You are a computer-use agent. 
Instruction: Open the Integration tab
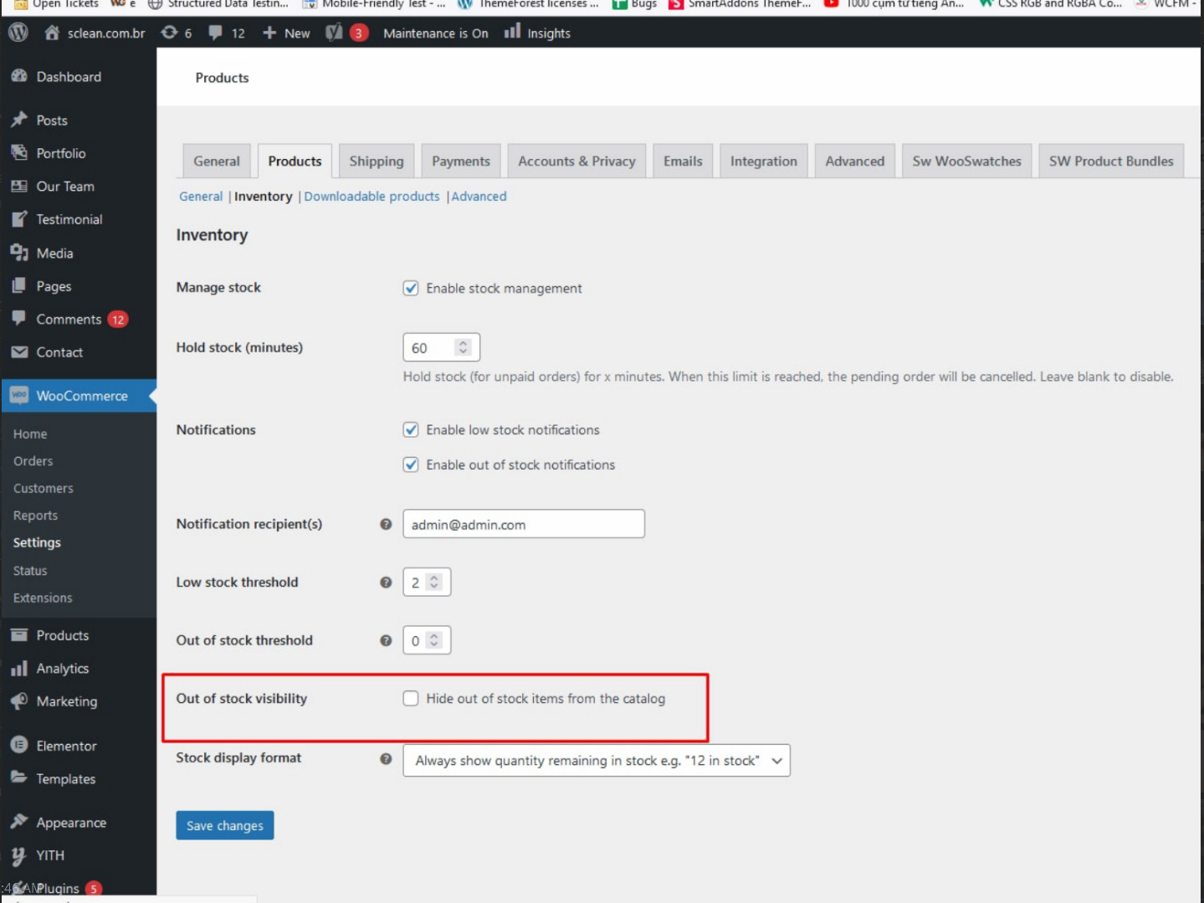[x=764, y=161]
